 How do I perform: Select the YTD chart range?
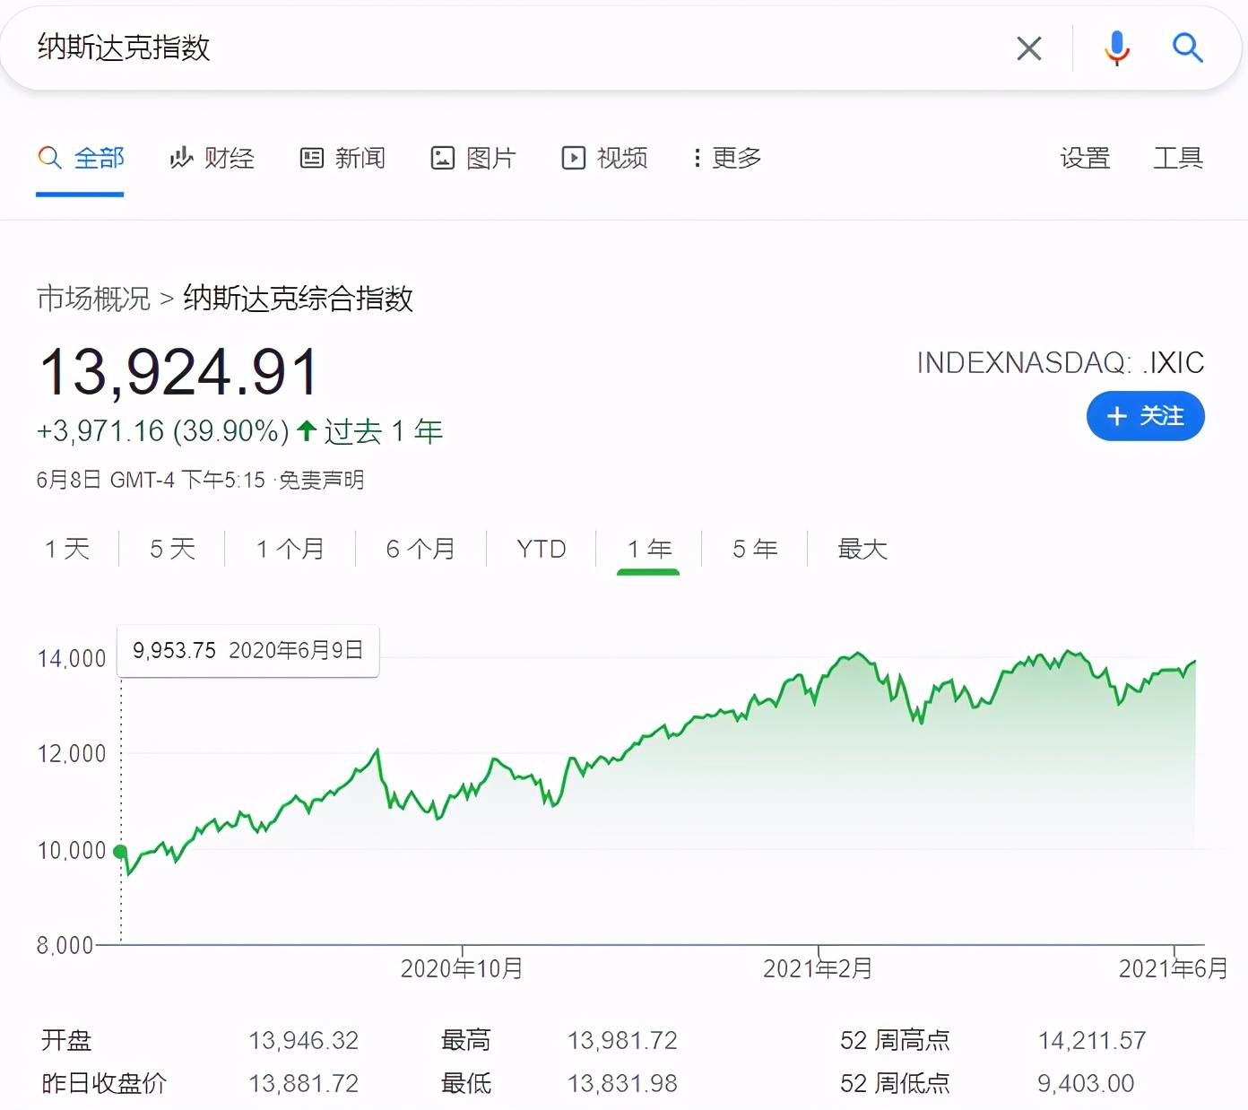tap(541, 549)
